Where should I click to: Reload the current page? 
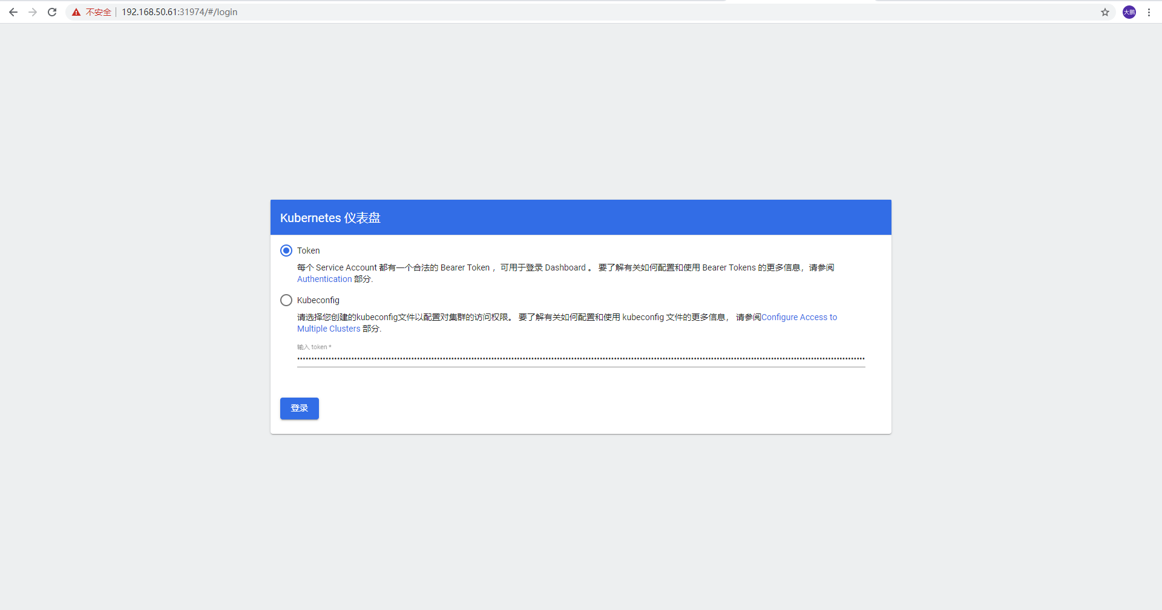52,12
